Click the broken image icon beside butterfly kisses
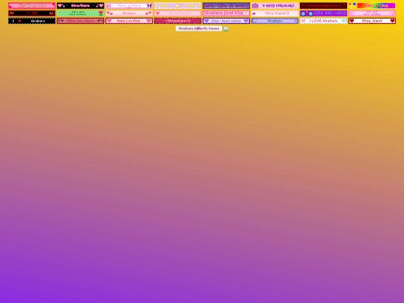This screenshot has height=303, width=404. [x=226, y=29]
